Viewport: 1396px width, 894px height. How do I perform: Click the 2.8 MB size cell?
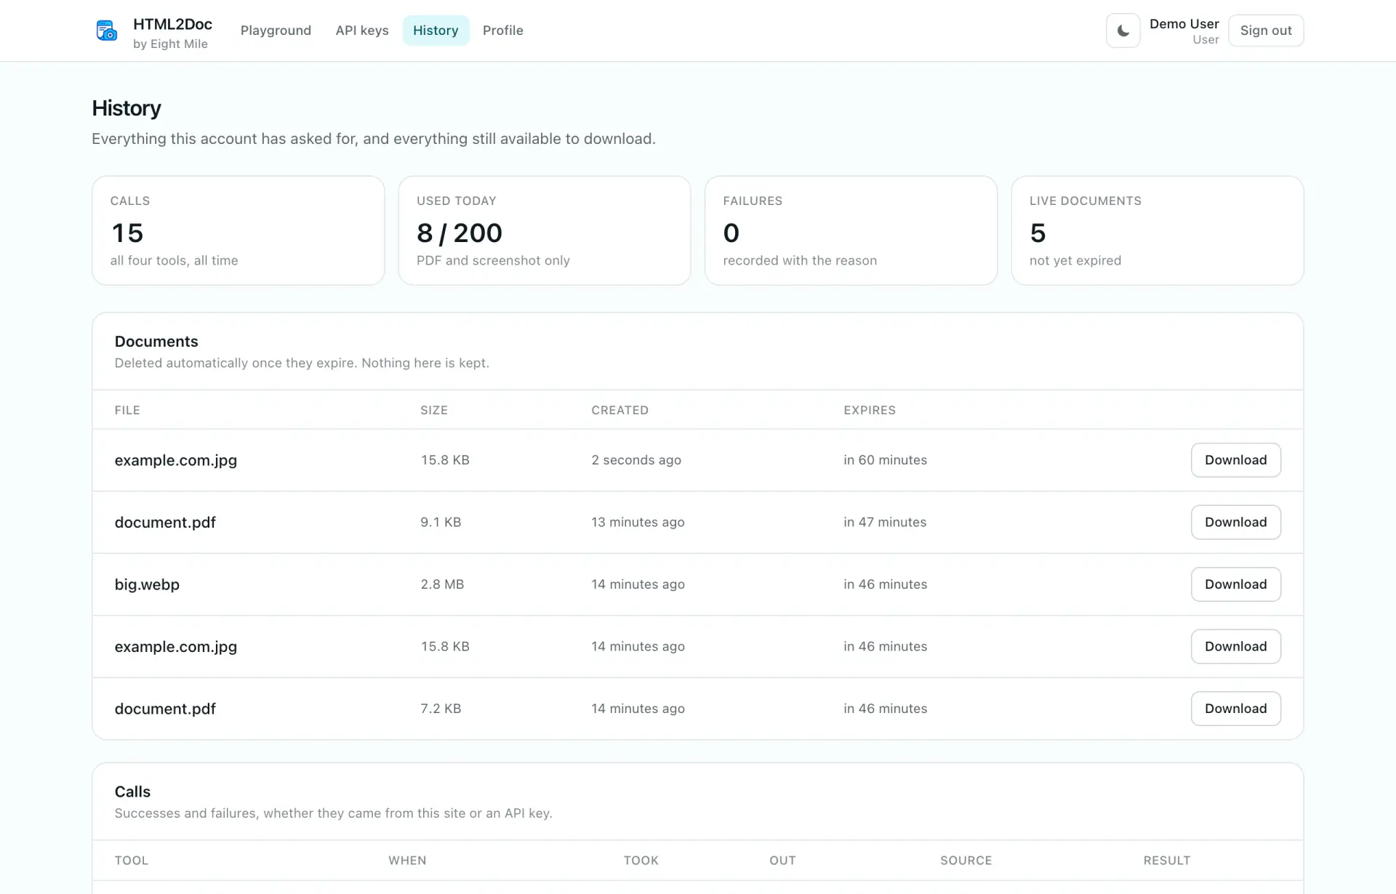(442, 584)
